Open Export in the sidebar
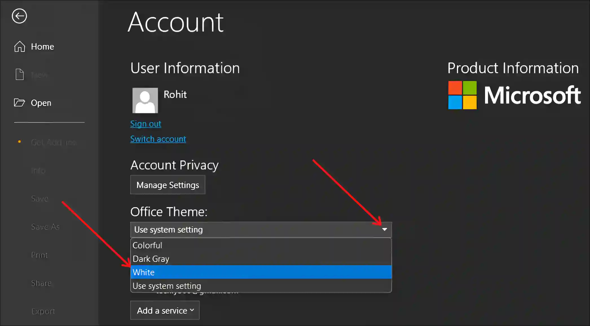This screenshot has width=590, height=326. [x=43, y=311]
